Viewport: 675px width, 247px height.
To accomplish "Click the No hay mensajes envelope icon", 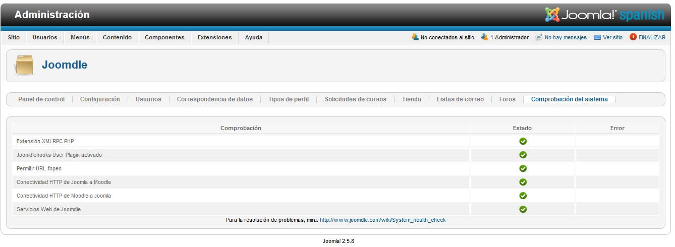I will (539, 37).
